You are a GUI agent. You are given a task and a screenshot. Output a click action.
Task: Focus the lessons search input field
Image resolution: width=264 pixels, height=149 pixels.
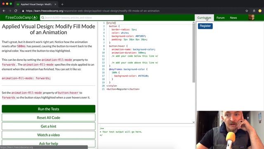[82, 17]
